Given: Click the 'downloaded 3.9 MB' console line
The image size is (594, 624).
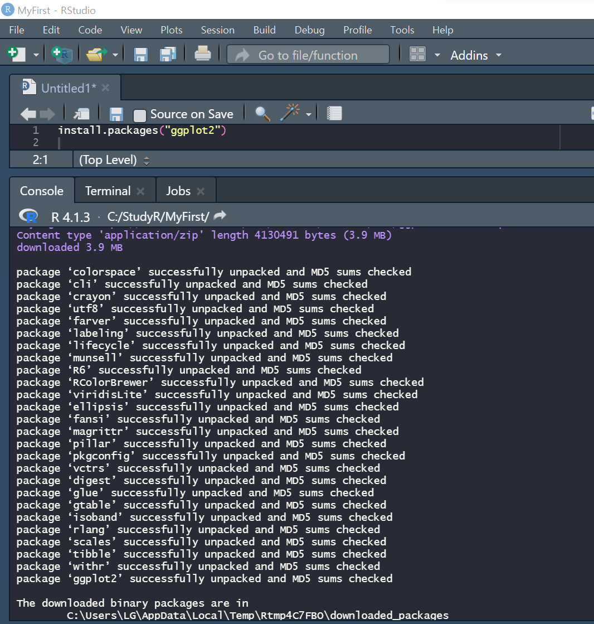Looking at the screenshot, I should pos(70,248).
